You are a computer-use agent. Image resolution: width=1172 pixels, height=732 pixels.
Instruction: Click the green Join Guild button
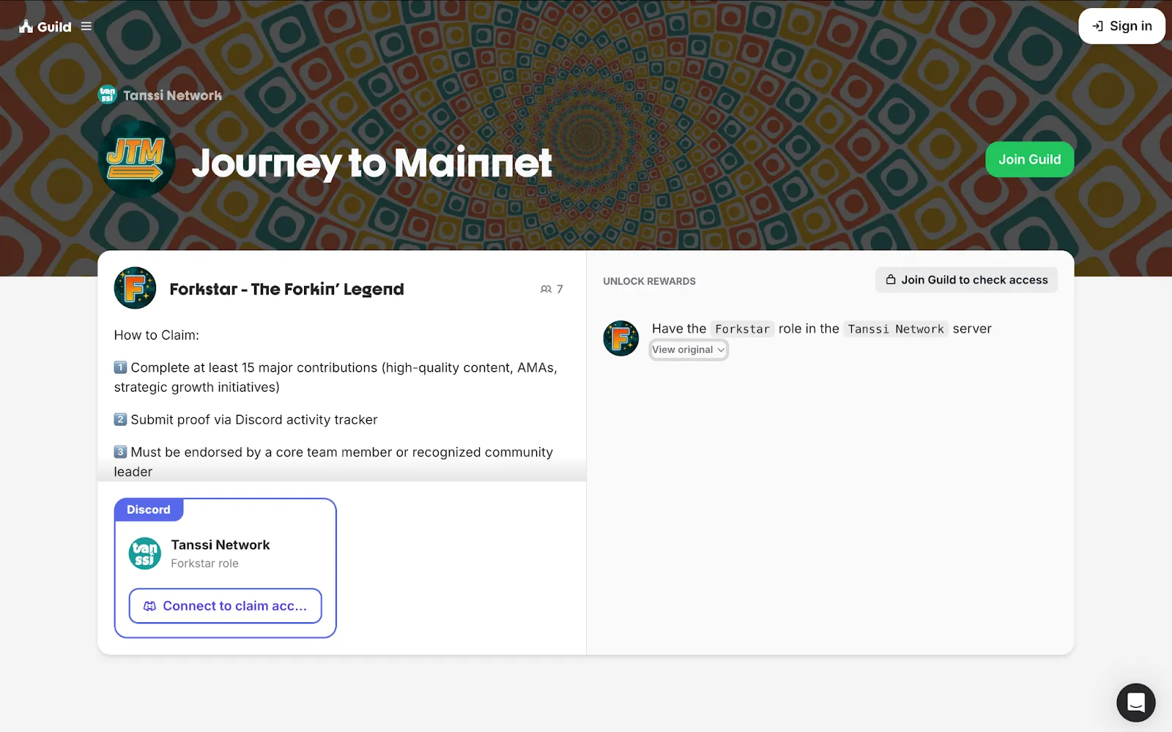point(1029,160)
